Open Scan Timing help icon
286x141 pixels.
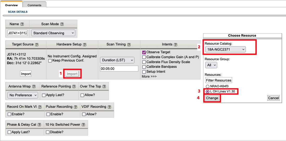point(129,44)
